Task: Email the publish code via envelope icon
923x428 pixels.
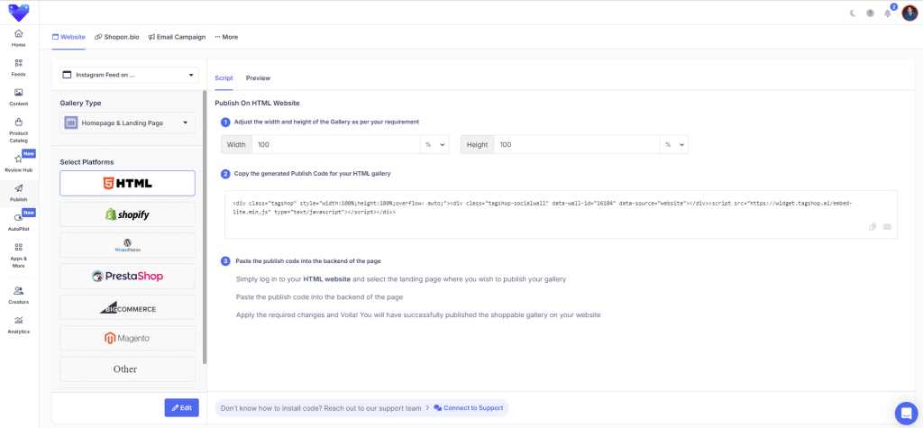Action: (887, 227)
